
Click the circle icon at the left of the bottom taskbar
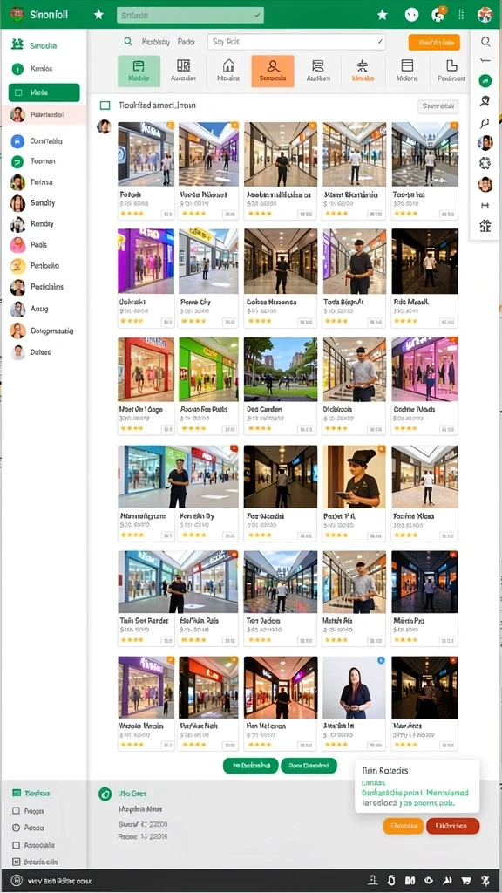[x=16, y=881]
